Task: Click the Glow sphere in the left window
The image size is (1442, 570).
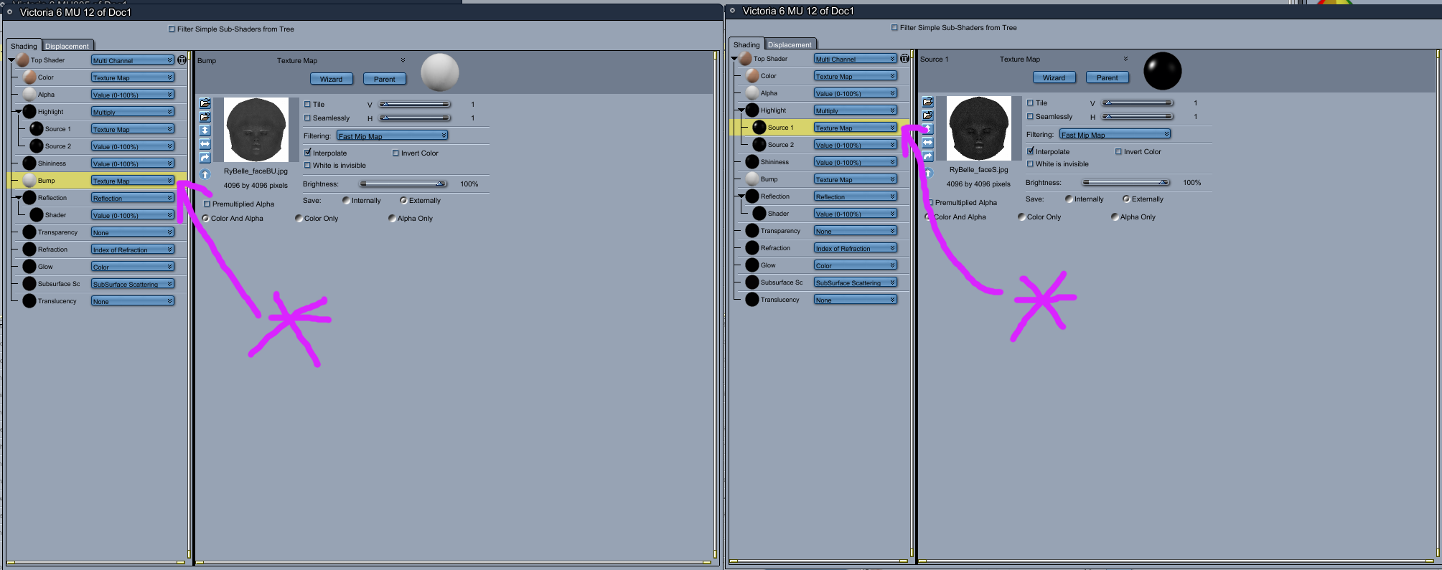Action: 29,267
